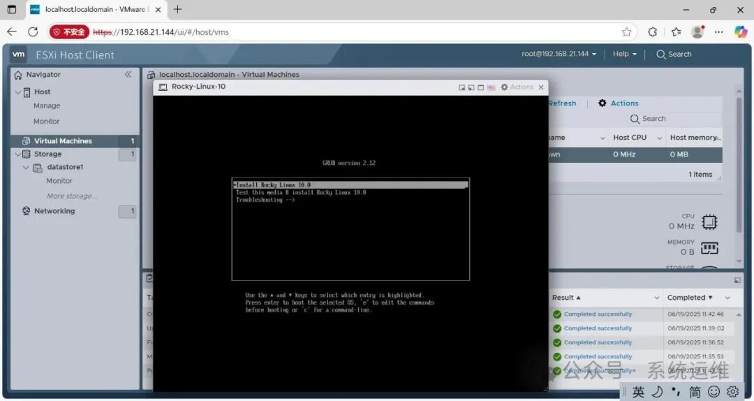754x401 pixels.
Task: Click the VM list vertical scrollbar
Action: pos(739,165)
